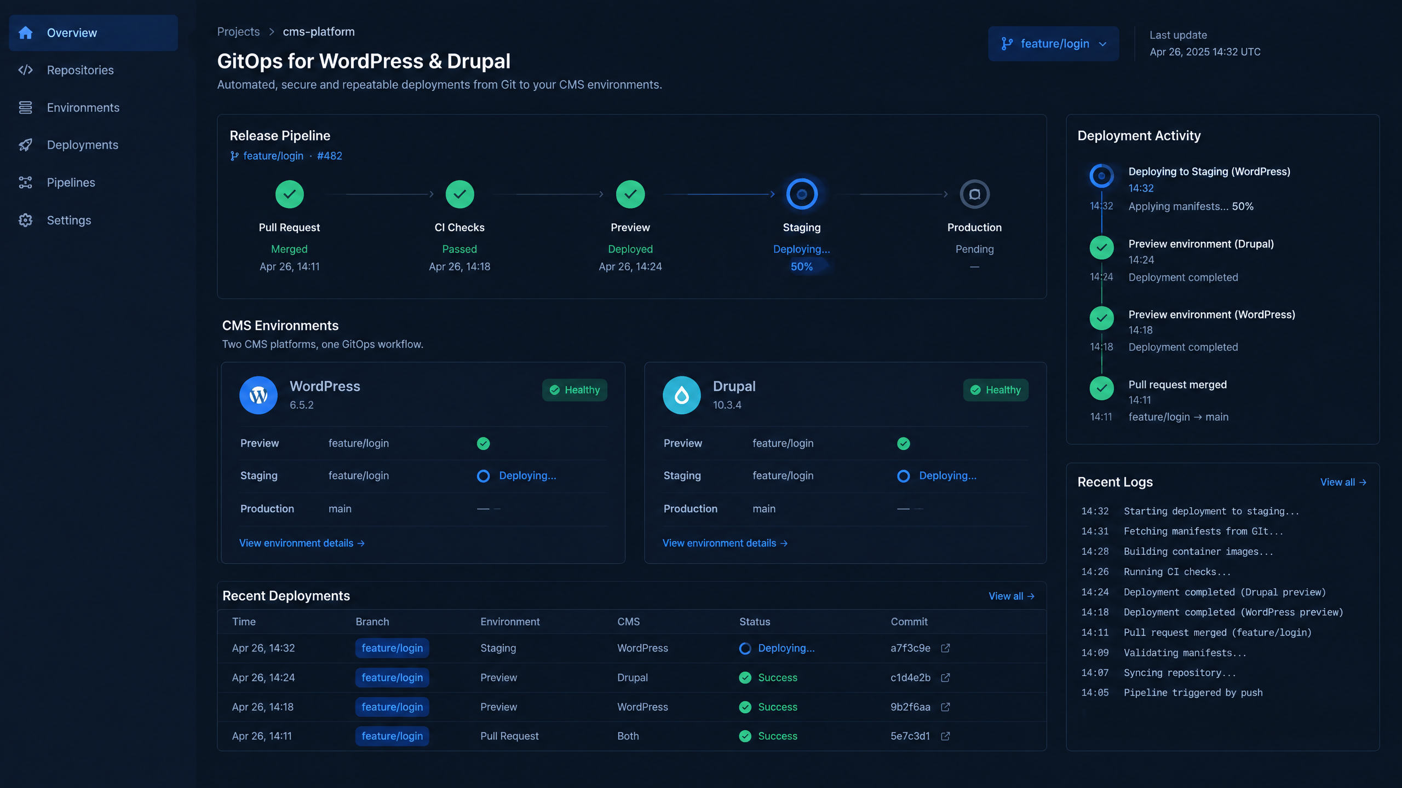Go to Deployments in the sidebar

(x=83, y=145)
